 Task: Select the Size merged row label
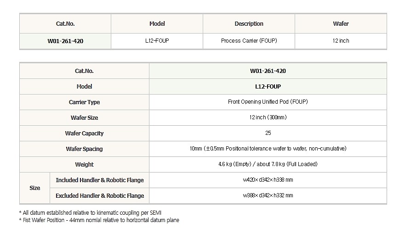coord(34,188)
